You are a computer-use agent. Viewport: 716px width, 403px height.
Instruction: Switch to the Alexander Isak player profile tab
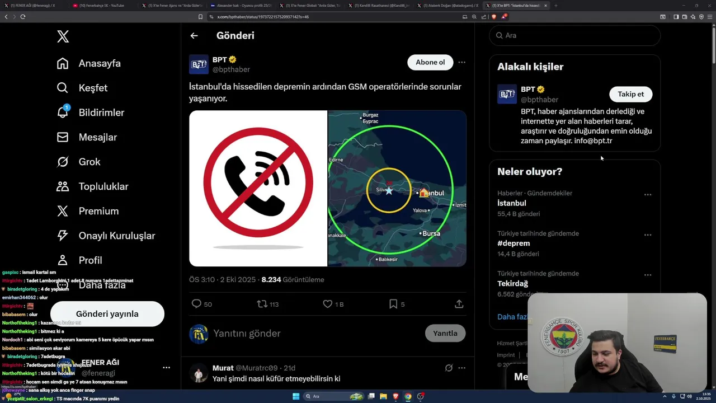pyautogui.click(x=241, y=6)
